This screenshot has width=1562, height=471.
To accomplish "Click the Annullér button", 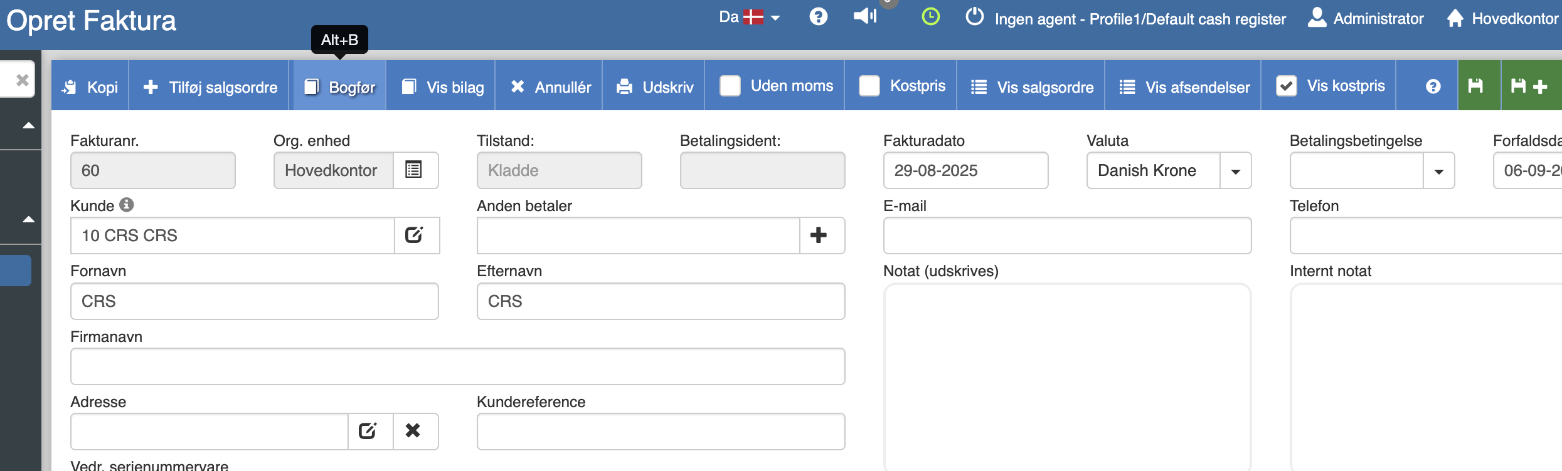I will tap(550, 86).
